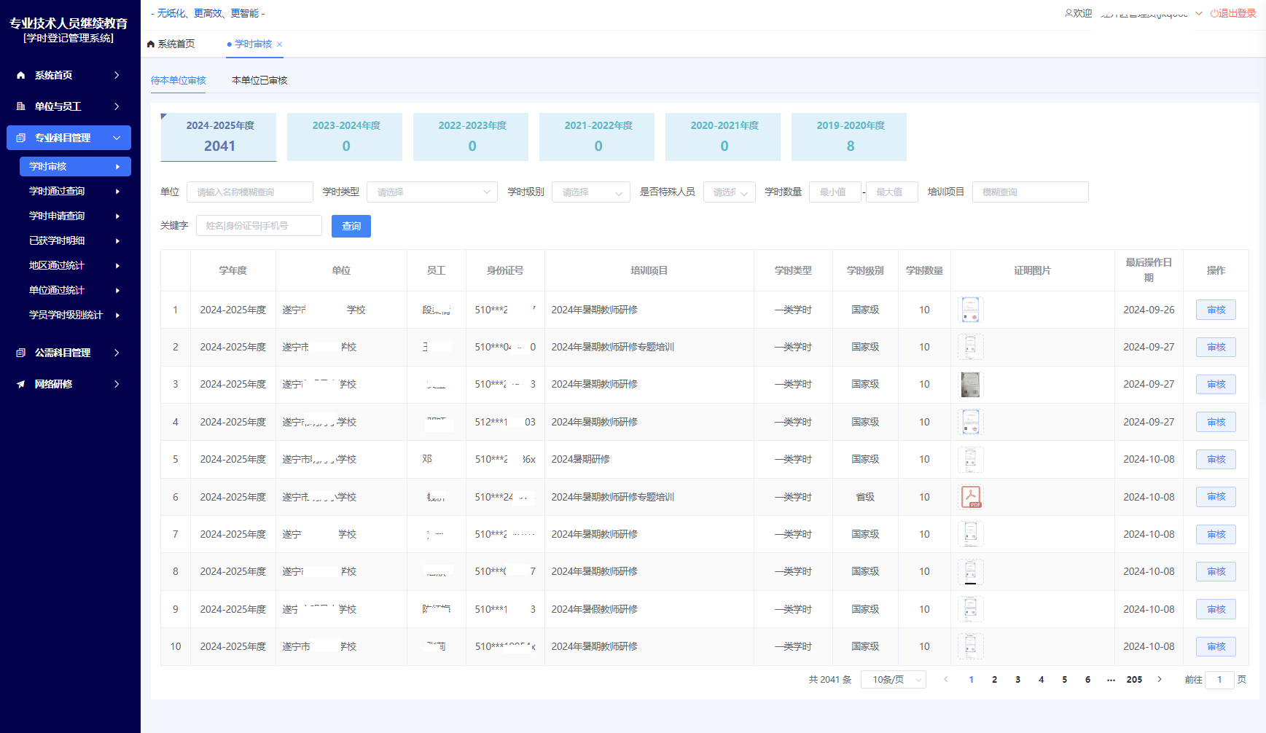1266x733 pixels.
Task: Open certificate thumbnail in row 8
Action: coord(970,571)
